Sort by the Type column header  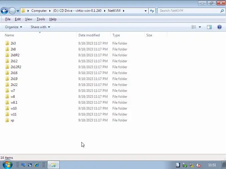tap(128, 35)
